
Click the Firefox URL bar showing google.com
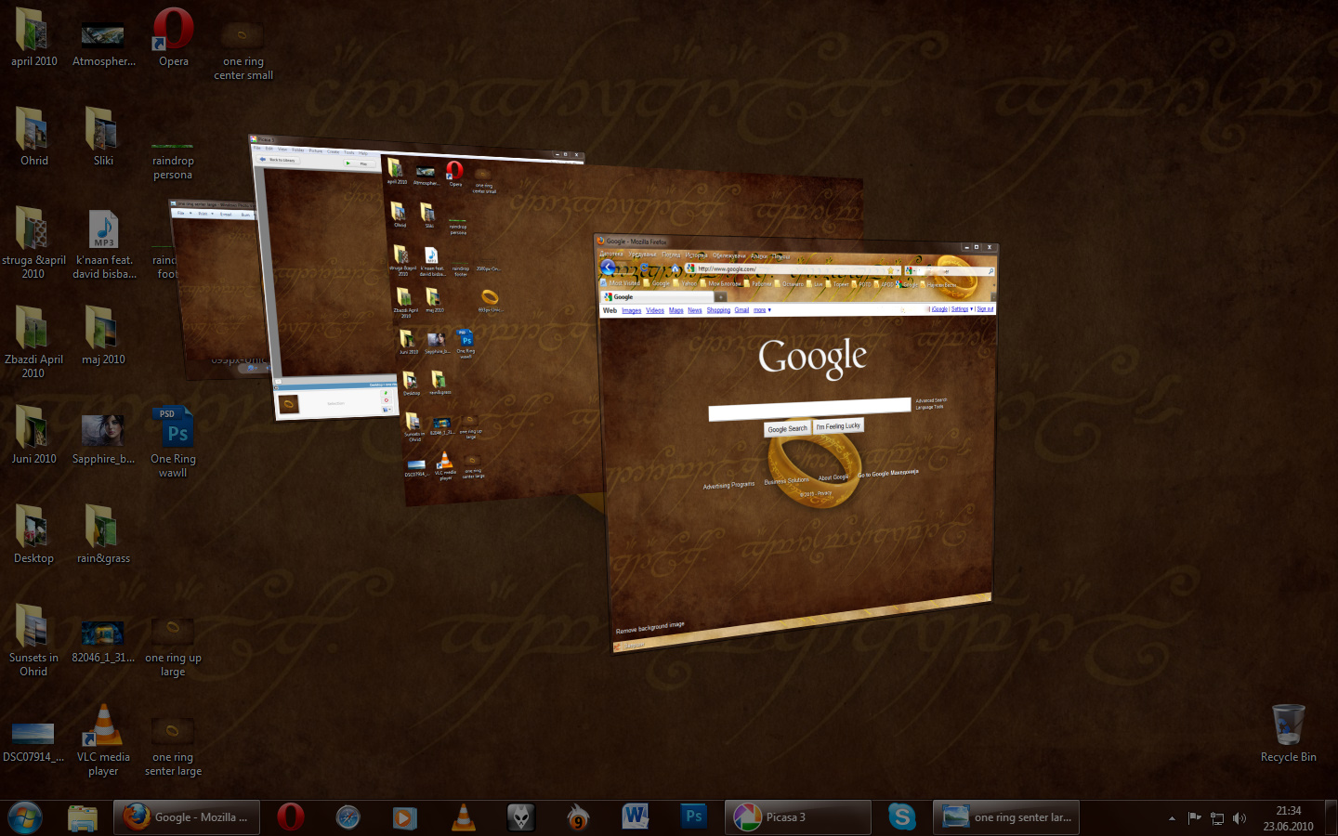tap(794, 269)
